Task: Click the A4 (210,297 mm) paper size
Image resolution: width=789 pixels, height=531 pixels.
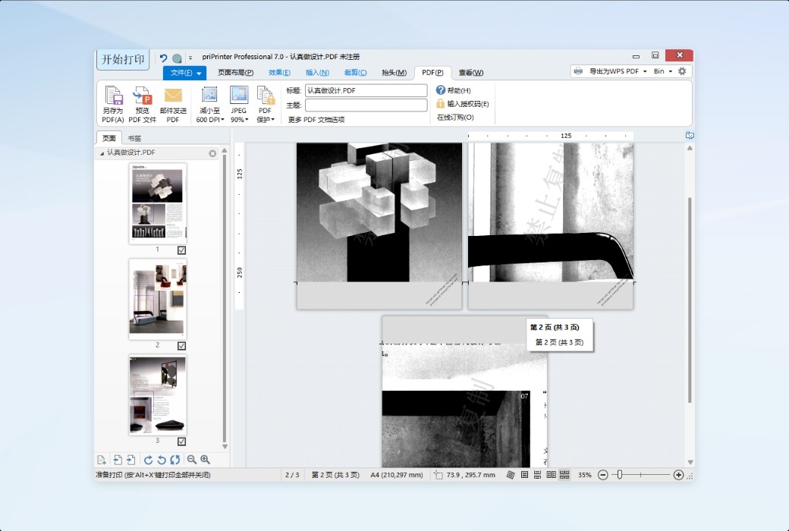Action: click(x=397, y=475)
